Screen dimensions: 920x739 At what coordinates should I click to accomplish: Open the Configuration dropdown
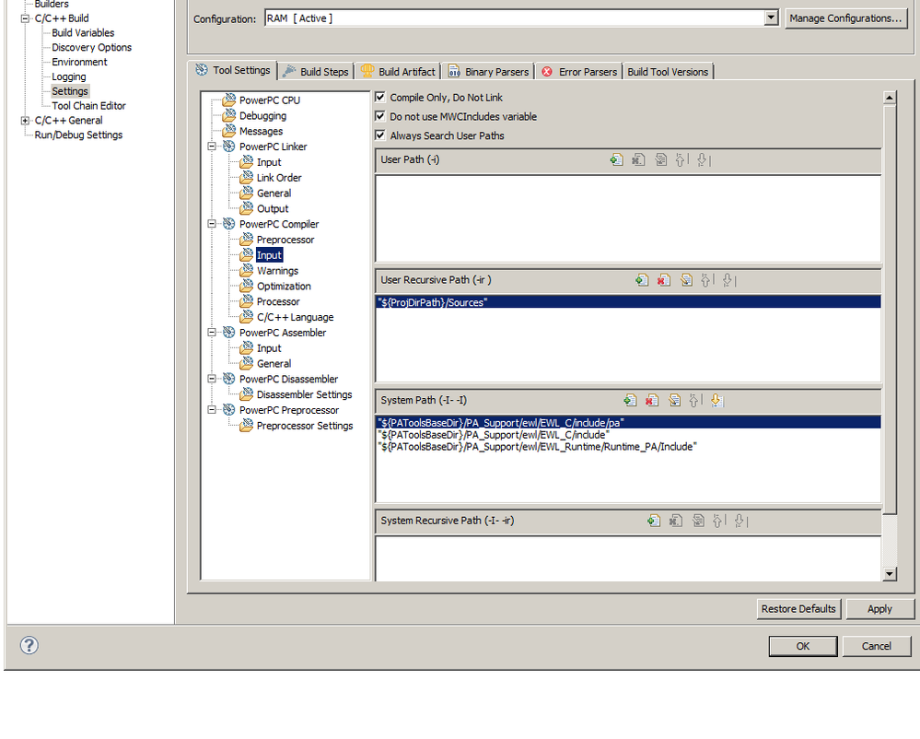click(x=771, y=18)
